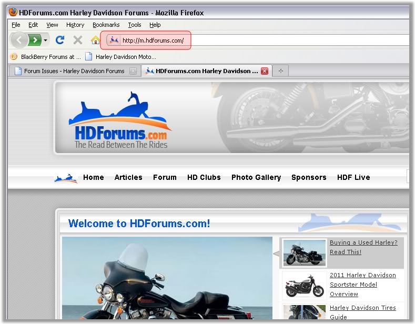Click the Firefox icon in the title bar
The width and height of the screenshot is (415, 324).
point(13,12)
